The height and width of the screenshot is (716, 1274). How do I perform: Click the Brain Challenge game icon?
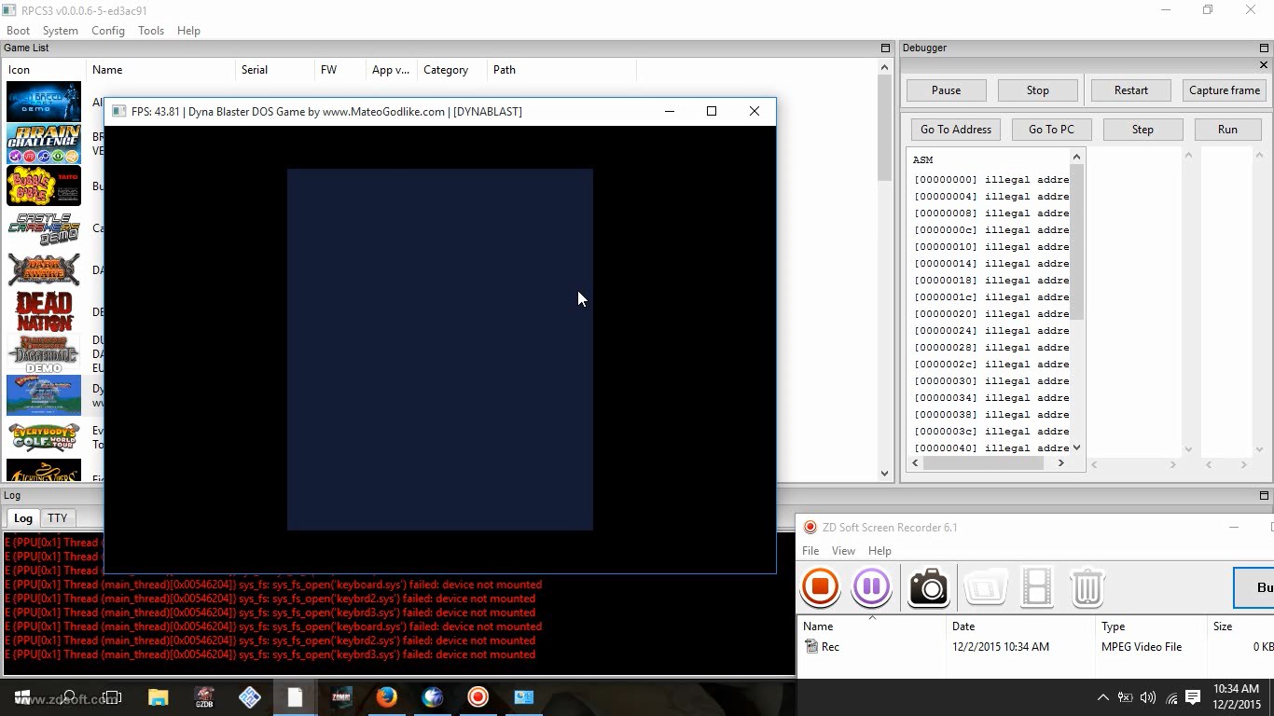point(44,144)
